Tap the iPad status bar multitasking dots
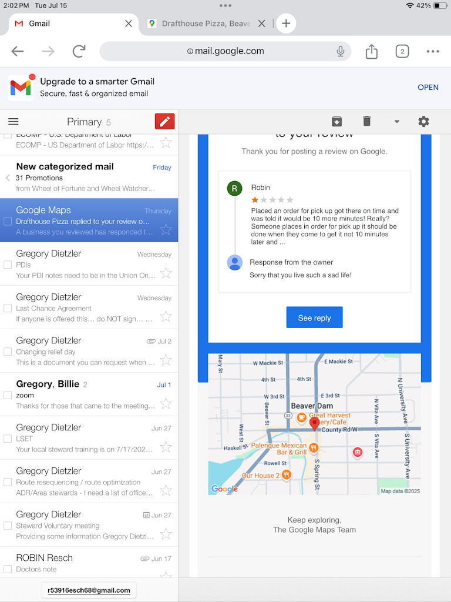Viewport: 451px width, 602px height. click(x=225, y=5)
